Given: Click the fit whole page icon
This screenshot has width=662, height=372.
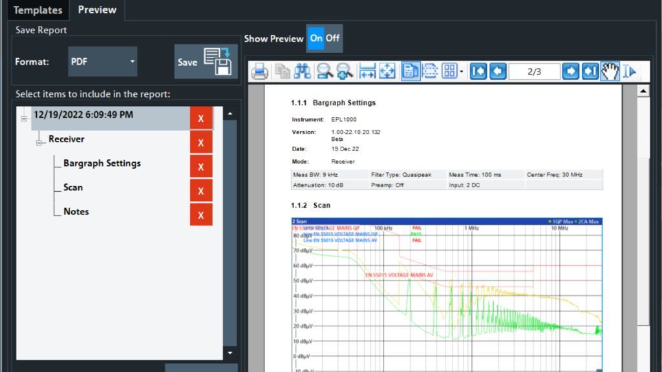Looking at the screenshot, I should pos(387,72).
